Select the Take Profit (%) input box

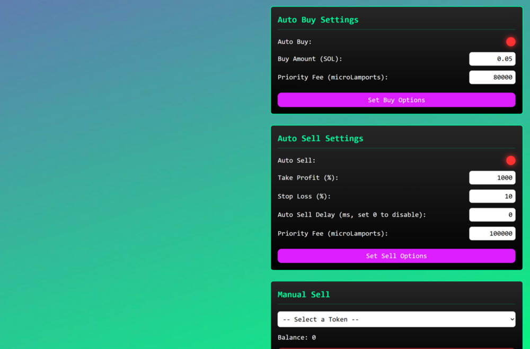[492, 178]
